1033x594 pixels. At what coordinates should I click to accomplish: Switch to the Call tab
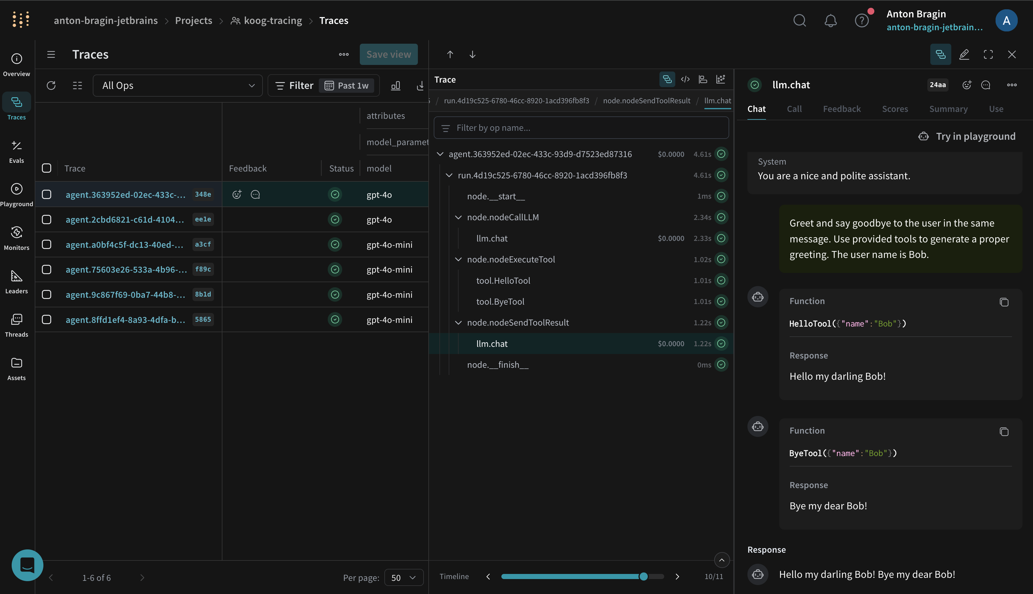coord(794,109)
